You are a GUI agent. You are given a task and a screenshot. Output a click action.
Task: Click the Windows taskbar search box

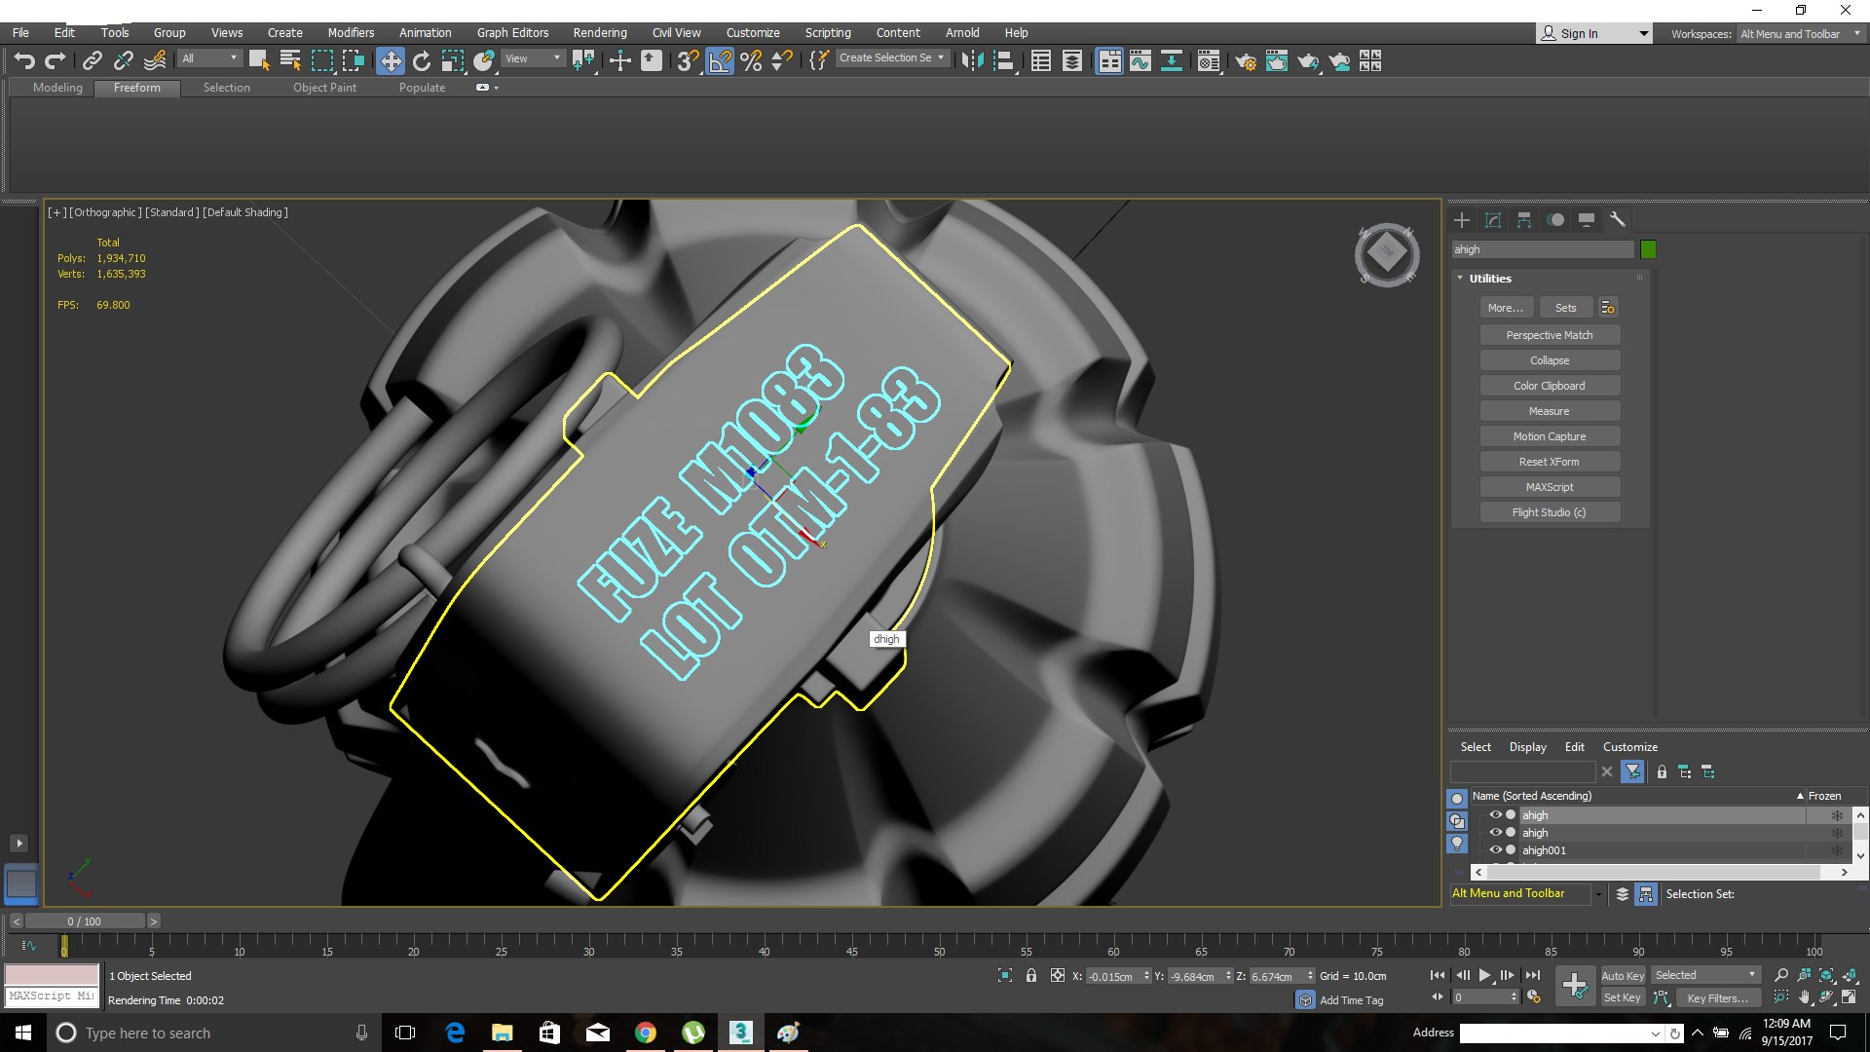pos(212,1033)
